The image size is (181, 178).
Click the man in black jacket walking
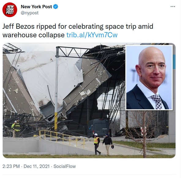[108, 144]
